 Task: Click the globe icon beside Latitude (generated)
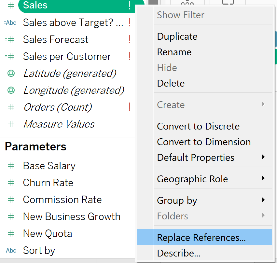point(11,74)
